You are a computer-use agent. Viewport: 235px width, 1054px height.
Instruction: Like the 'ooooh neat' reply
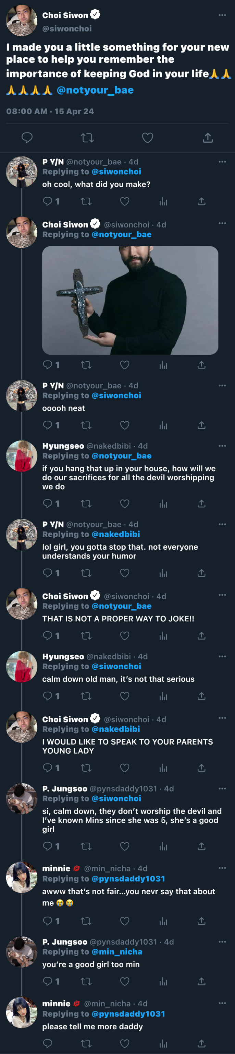[x=125, y=425]
